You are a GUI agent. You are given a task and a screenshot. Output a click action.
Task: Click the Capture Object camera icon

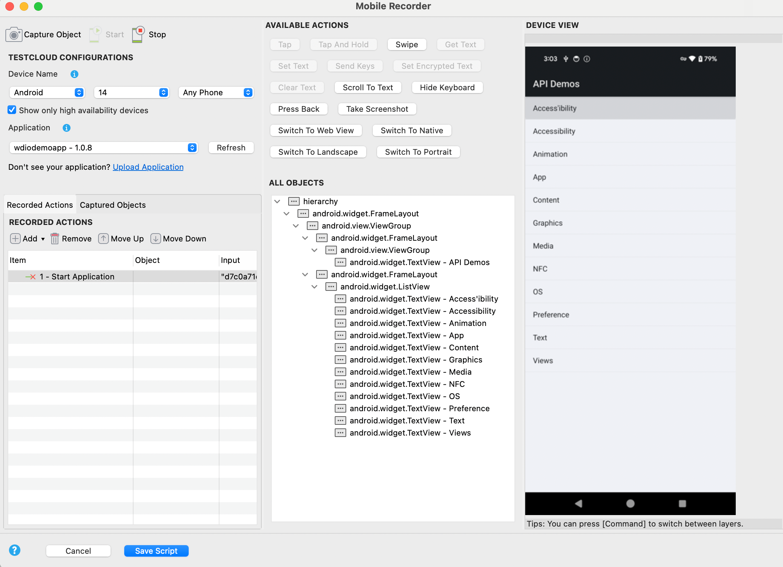pyautogui.click(x=14, y=35)
